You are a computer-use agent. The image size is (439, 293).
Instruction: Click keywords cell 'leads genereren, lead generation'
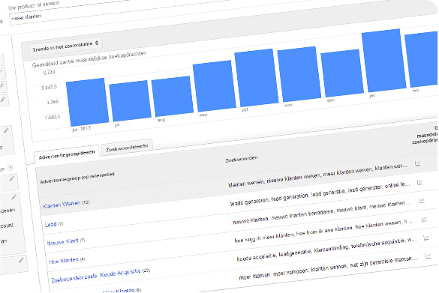[320, 194]
